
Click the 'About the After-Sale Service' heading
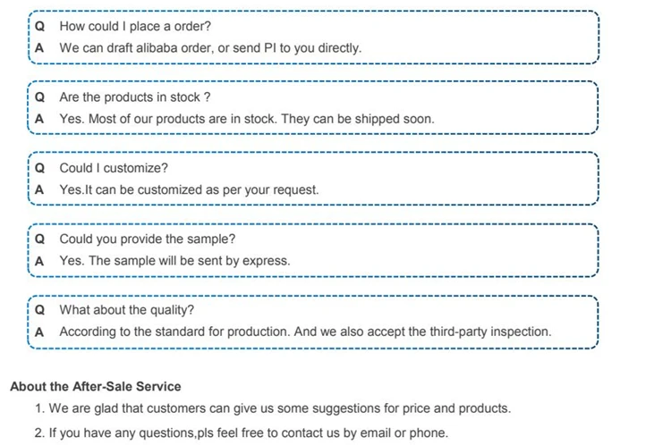[95, 387]
